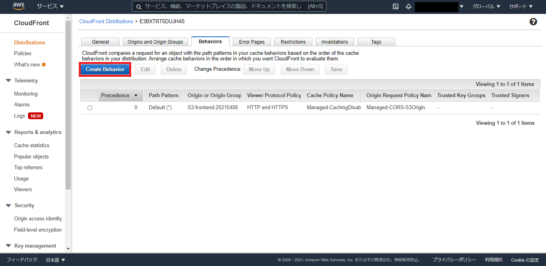Collapse the Telemetry section
Screen dimensions: 546x266
(x=8, y=81)
